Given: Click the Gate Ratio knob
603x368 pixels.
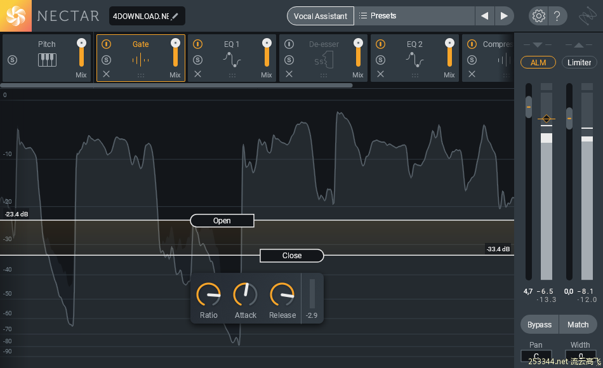Looking at the screenshot, I should coord(208,295).
